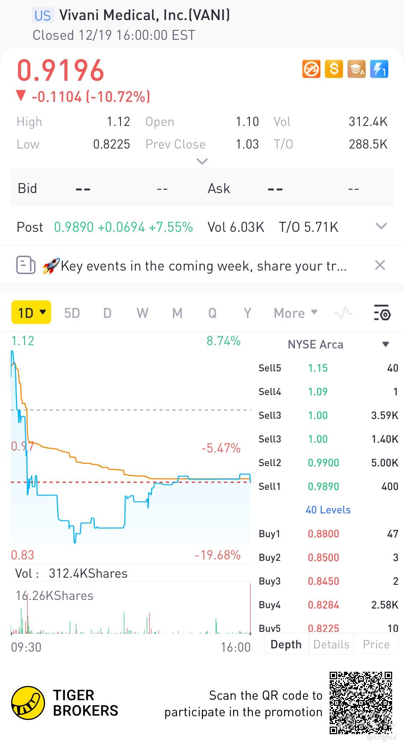The width and height of the screenshot is (404, 746).
Task: Open the NYSE Arca exchange dropdown
Action: pyautogui.click(x=385, y=344)
